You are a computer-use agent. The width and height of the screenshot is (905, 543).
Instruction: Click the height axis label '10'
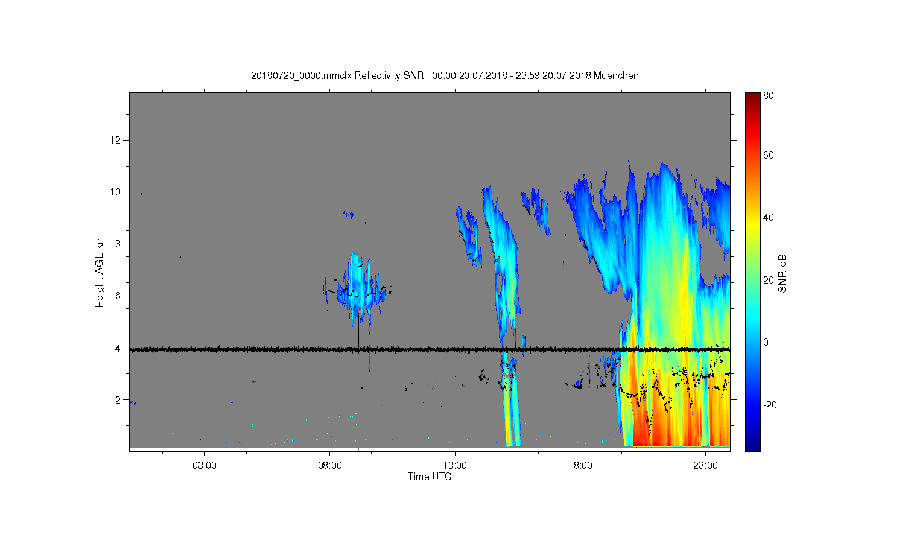tap(116, 192)
